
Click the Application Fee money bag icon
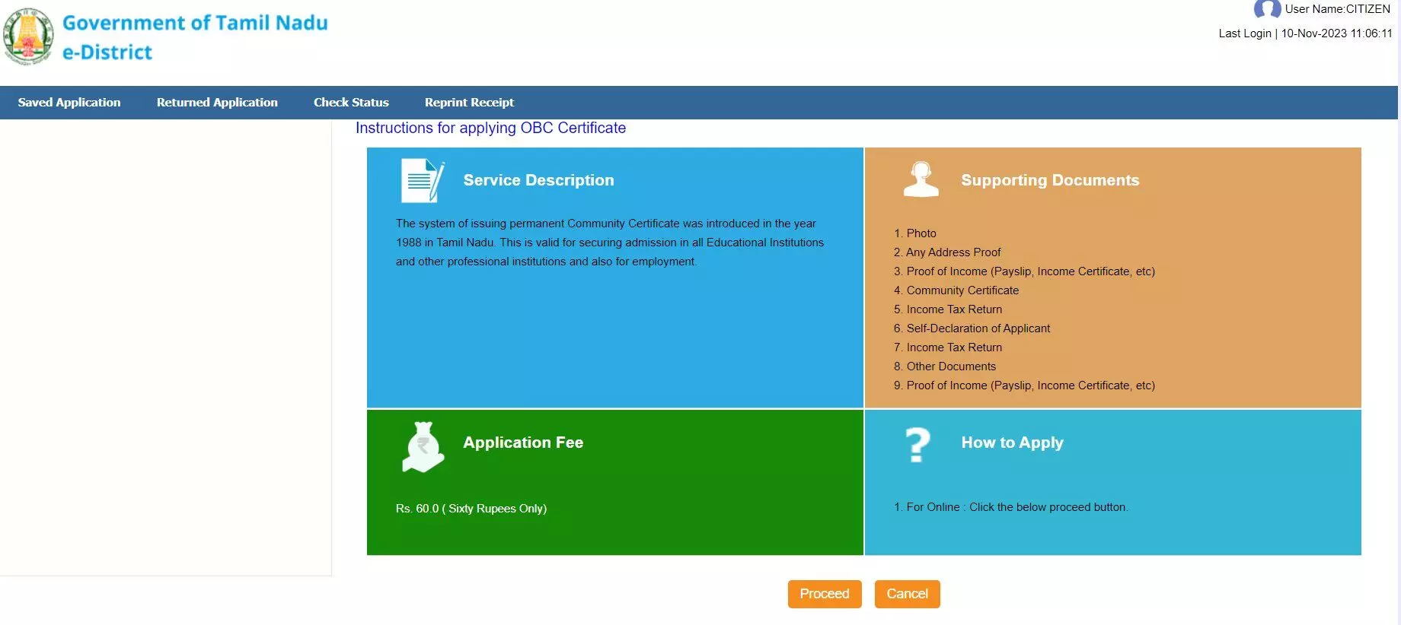click(x=423, y=447)
